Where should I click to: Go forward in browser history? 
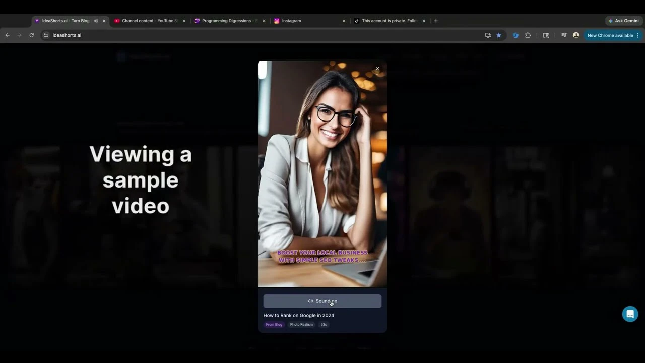tap(19, 35)
